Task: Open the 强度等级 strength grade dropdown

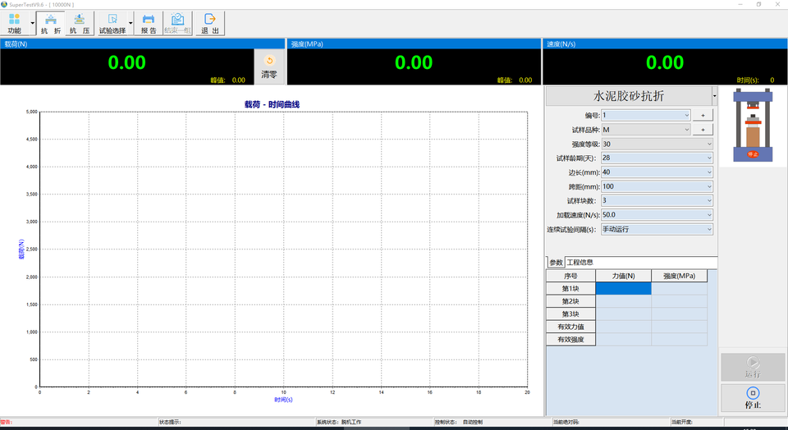Action: tap(657, 144)
